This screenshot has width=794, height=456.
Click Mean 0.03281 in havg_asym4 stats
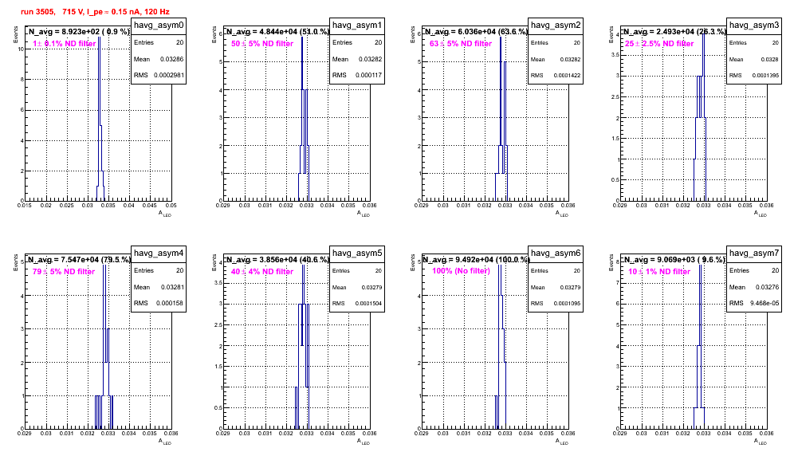(159, 287)
